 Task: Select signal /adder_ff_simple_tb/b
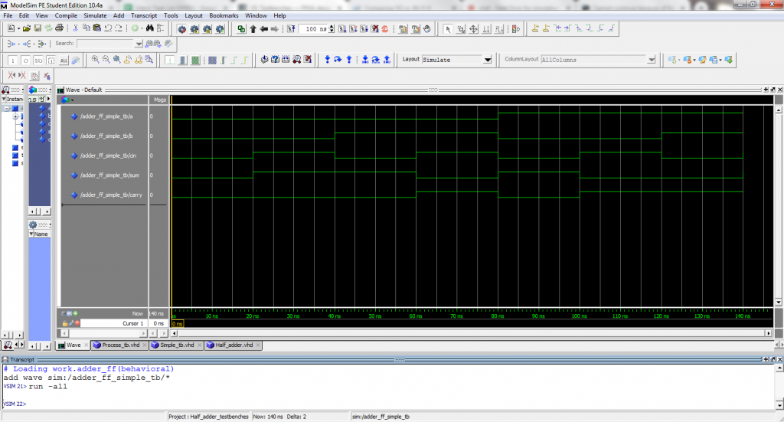point(106,136)
